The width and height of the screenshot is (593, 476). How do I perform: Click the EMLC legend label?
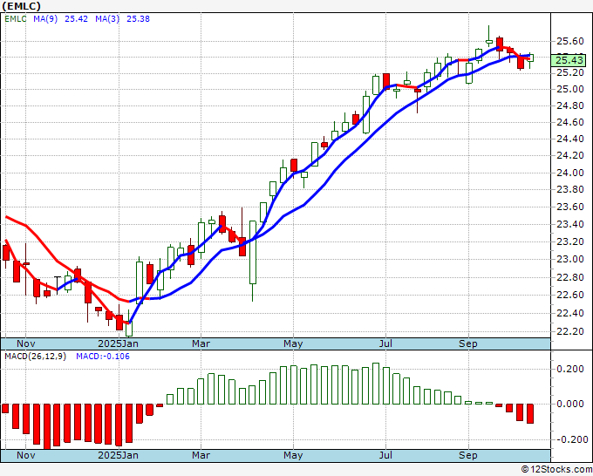(16, 19)
